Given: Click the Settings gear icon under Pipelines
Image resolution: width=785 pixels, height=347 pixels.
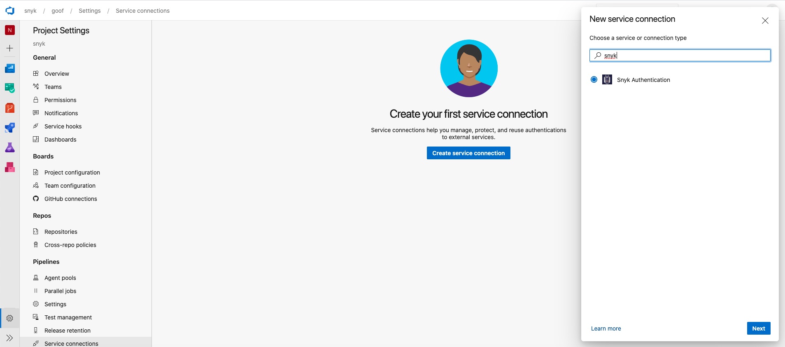Looking at the screenshot, I should pyautogui.click(x=36, y=304).
